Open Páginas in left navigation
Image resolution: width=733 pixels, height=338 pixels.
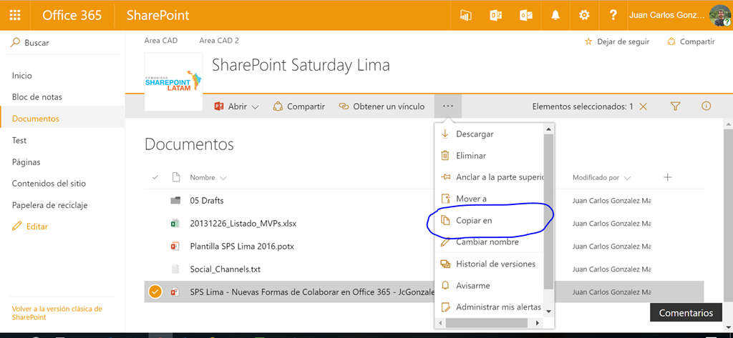26,162
